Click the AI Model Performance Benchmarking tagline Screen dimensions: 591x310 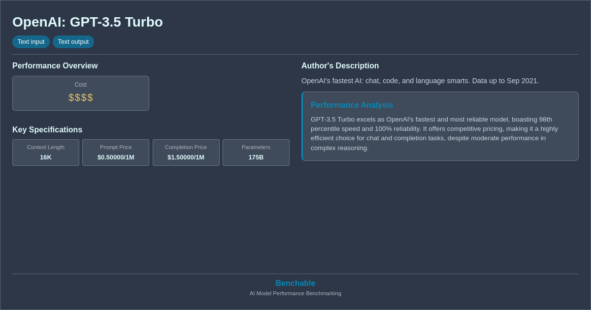(x=295, y=293)
